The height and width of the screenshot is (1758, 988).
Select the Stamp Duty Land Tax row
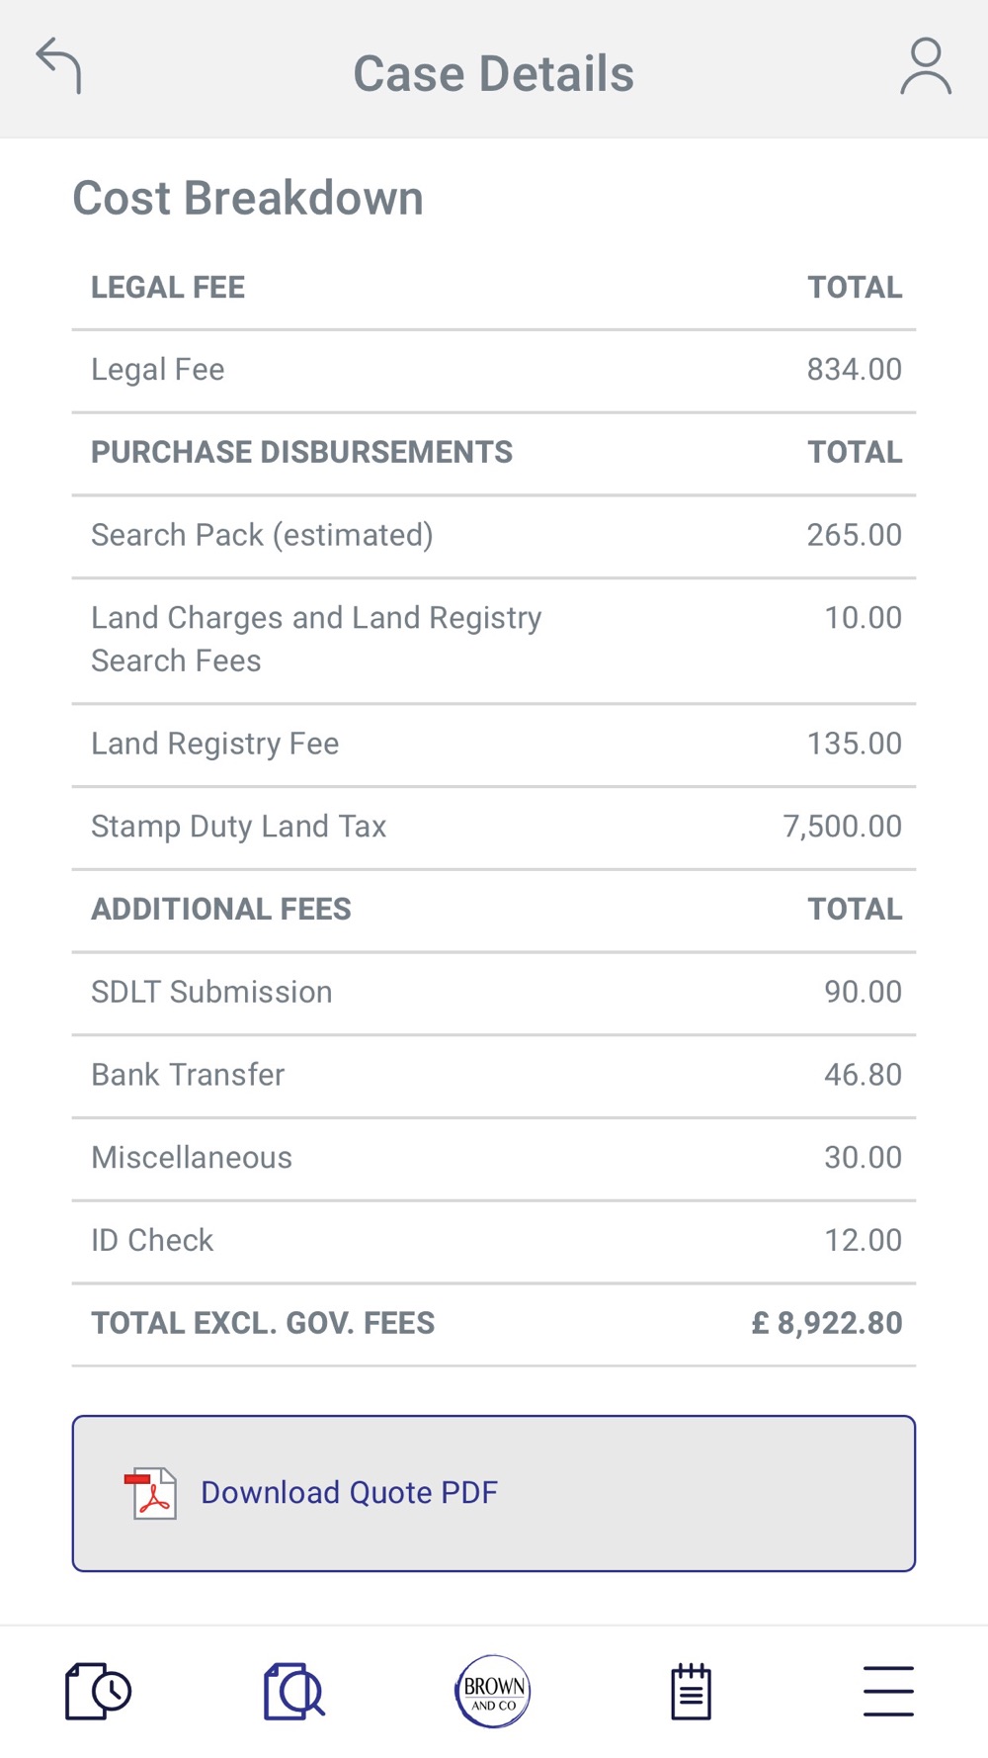[494, 828]
